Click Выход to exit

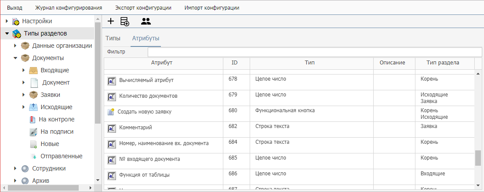pyautogui.click(x=15, y=7)
